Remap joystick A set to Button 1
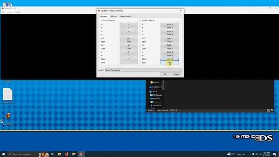Screen dimensions: 279x157 [x=170, y=24]
